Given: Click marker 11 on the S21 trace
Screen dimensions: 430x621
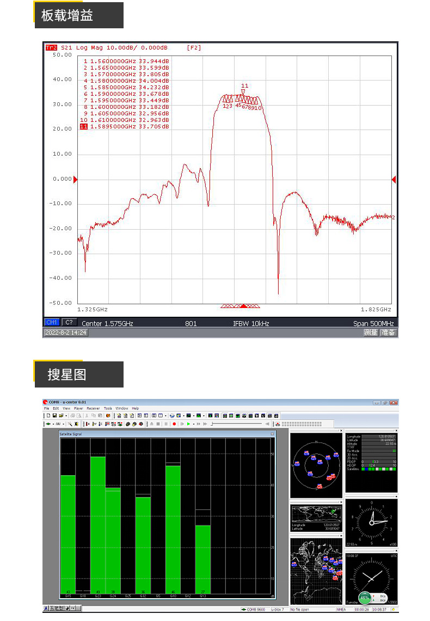Looking at the screenshot, I should coord(243,91).
